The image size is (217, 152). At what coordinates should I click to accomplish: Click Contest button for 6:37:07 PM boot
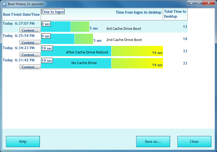[30, 30]
